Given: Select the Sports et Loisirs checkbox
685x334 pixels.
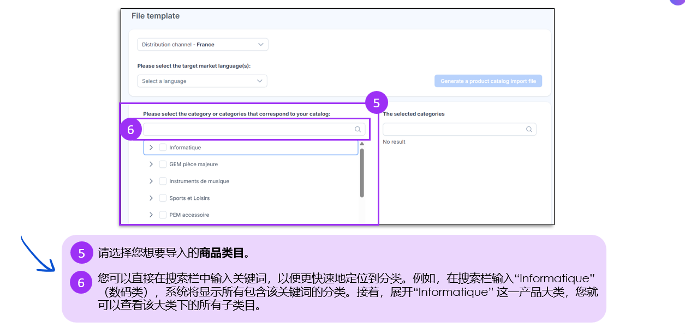Looking at the screenshot, I should (x=163, y=198).
